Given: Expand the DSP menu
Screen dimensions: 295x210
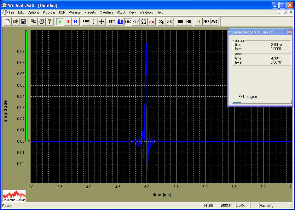Looking at the screenshot, I should [62, 12].
